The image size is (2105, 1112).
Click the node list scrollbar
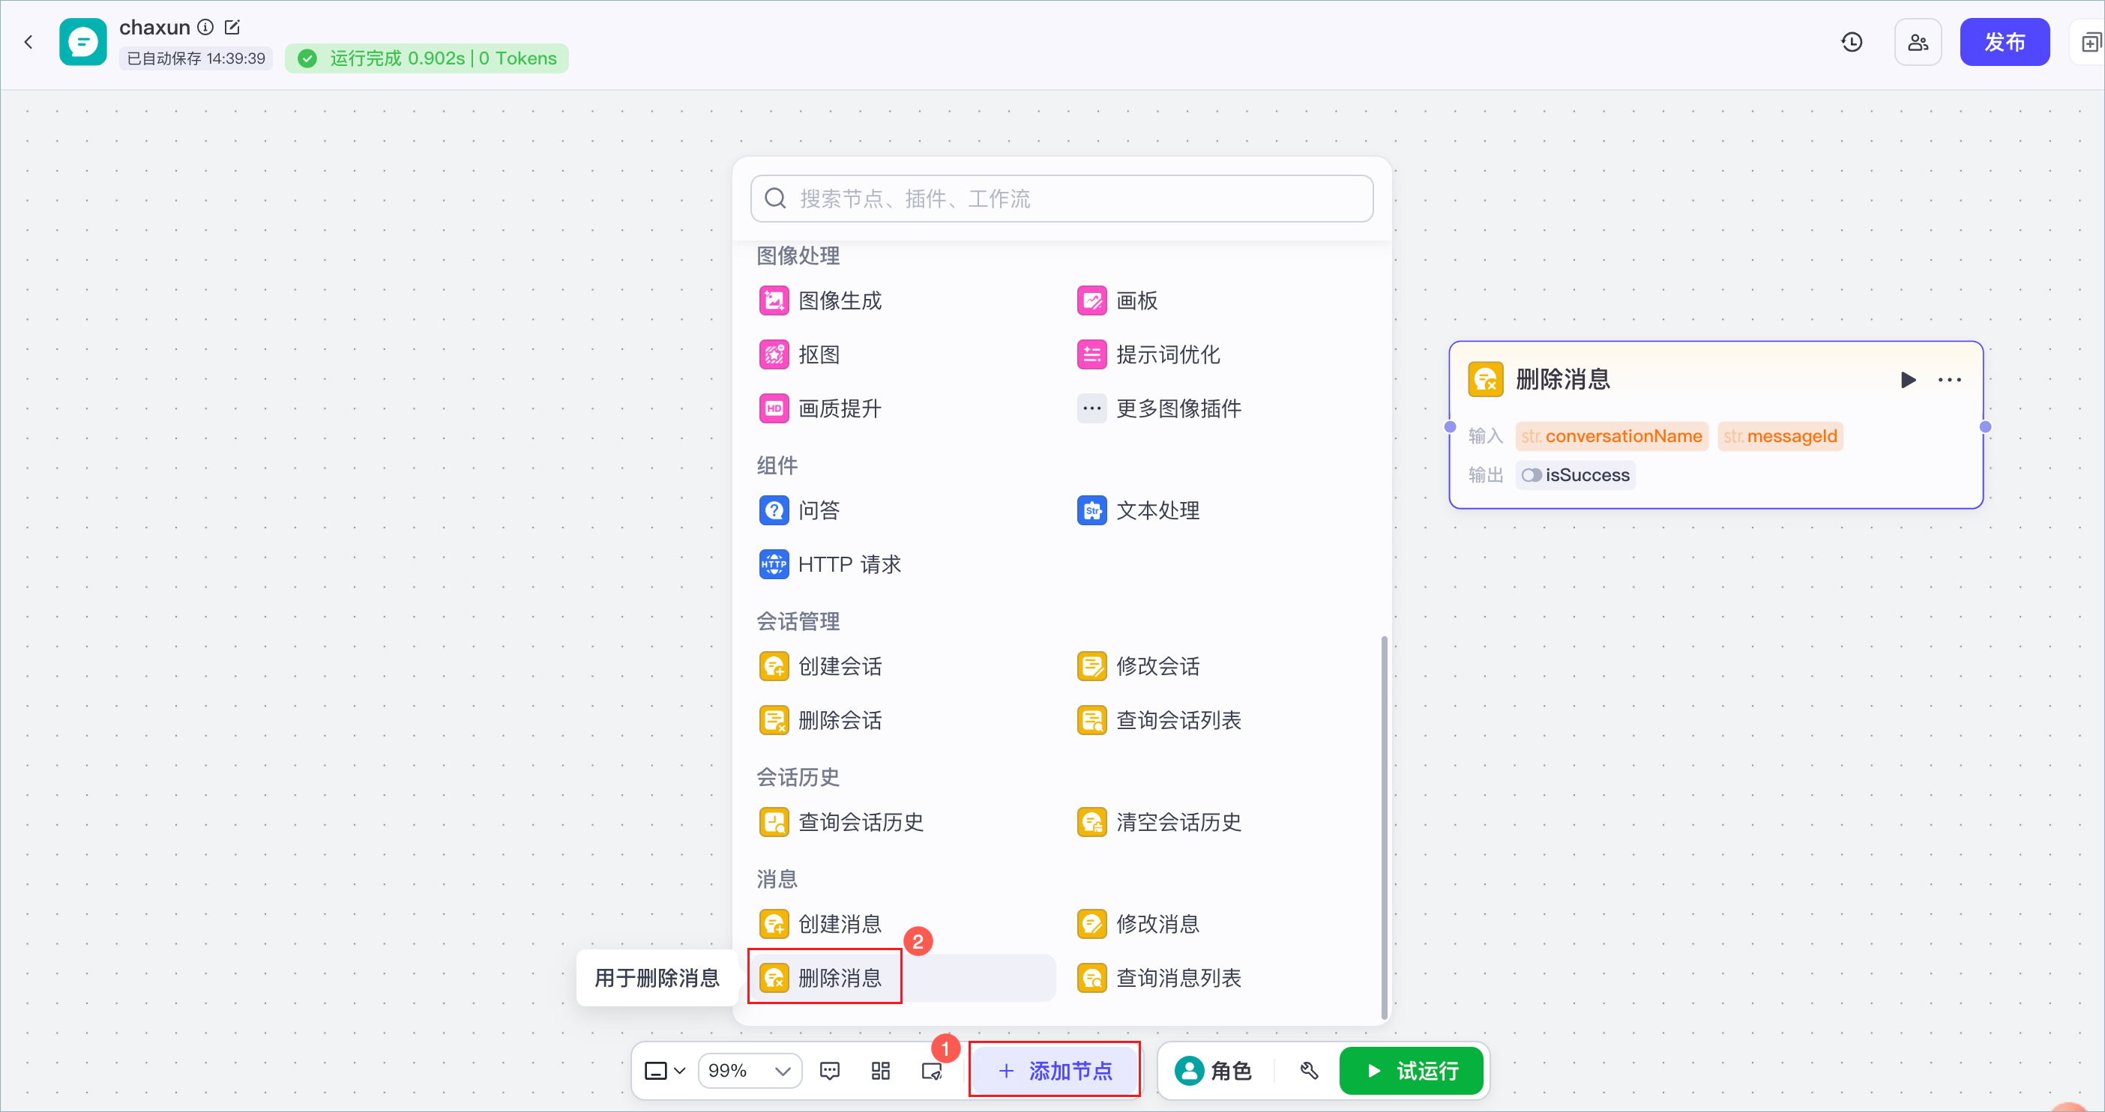point(1383,827)
